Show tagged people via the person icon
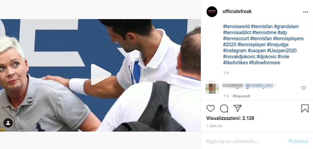 (8, 123)
